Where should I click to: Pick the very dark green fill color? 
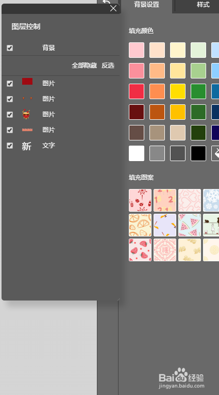[x=198, y=133]
